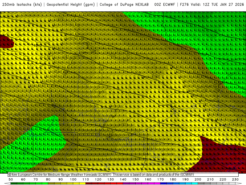Click the 200 value on color scale
Image resolution: width=246 pixels, height=185 pixels.
coord(198,179)
